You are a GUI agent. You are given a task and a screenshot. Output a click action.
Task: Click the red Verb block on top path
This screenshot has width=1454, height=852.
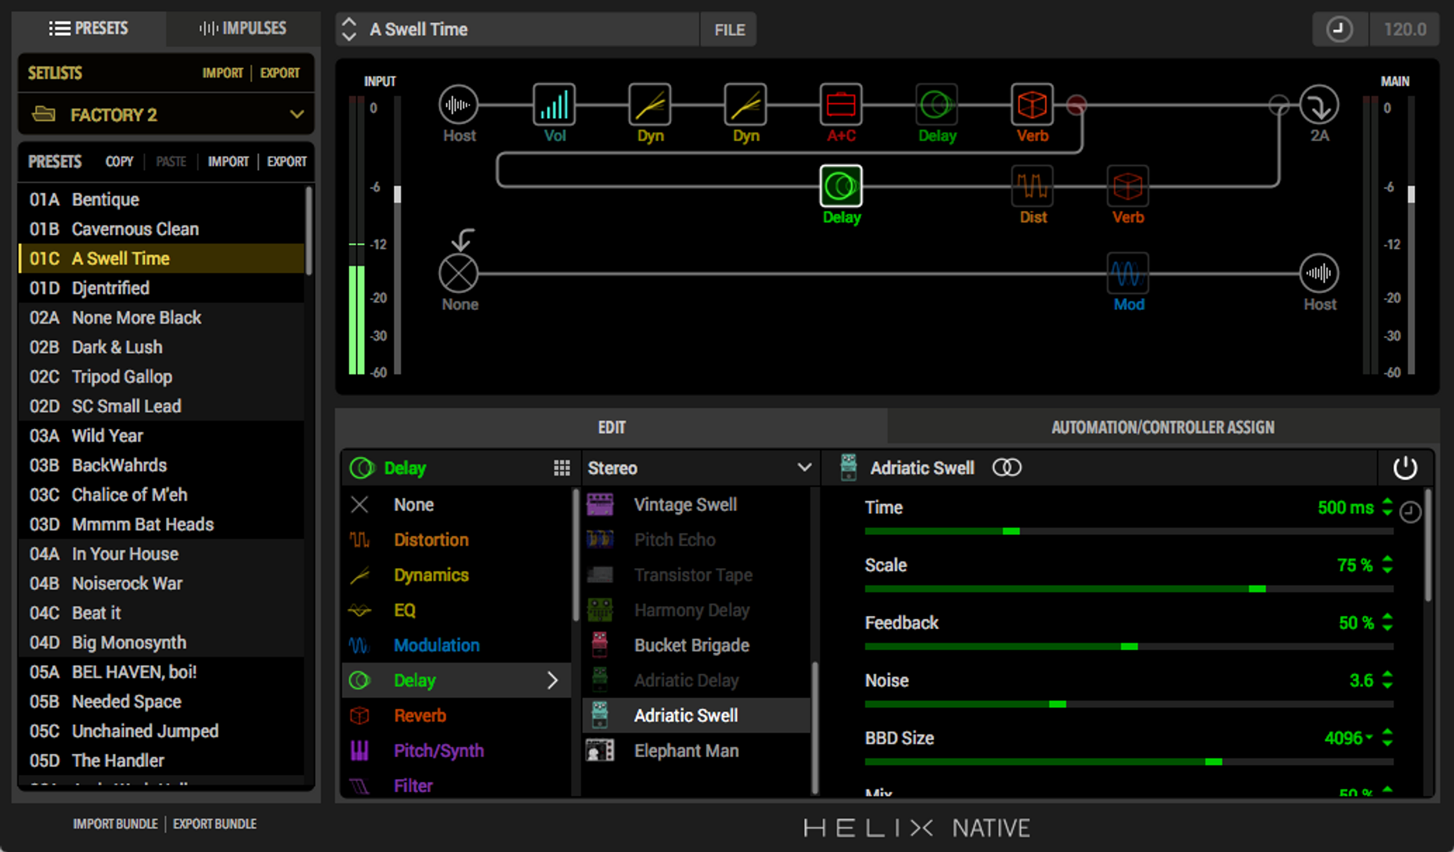[1031, 105]
